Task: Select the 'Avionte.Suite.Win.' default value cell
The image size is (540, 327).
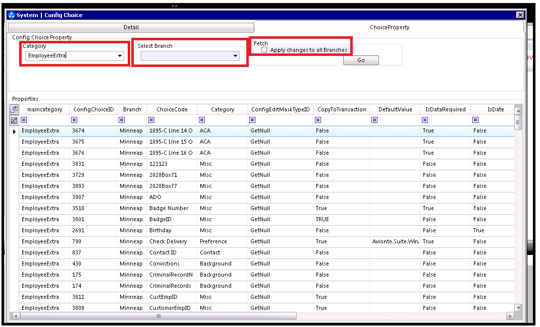Action: pos(395,241)
